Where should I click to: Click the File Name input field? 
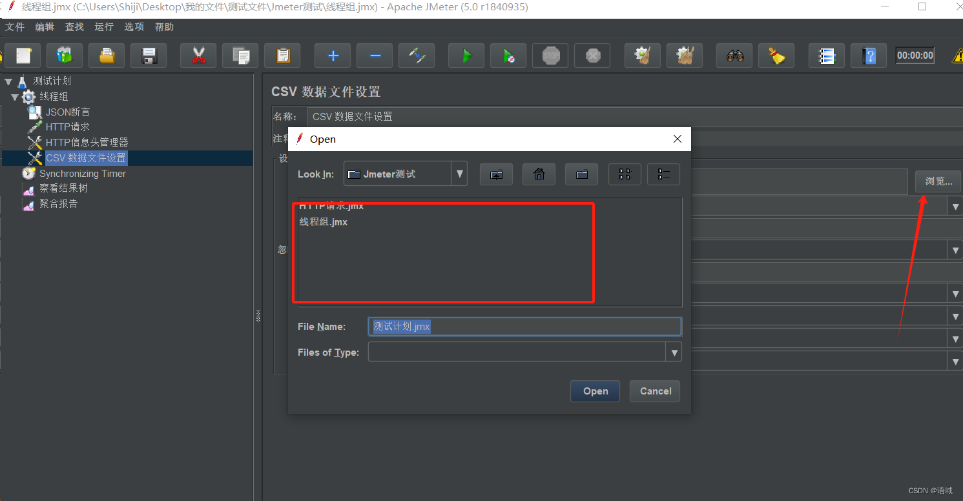click(524, 327)
